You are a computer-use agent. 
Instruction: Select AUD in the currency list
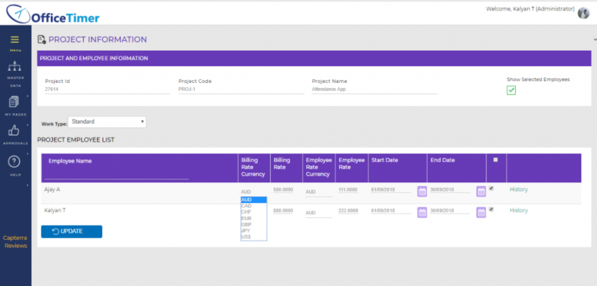(x=254, y=200)
